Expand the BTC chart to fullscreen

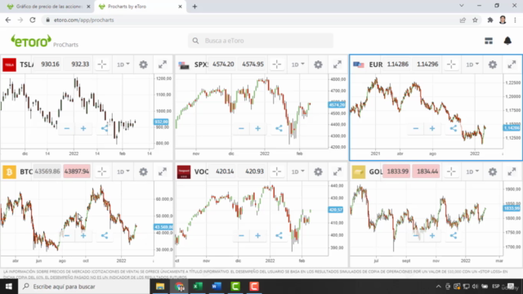[163, 171]
